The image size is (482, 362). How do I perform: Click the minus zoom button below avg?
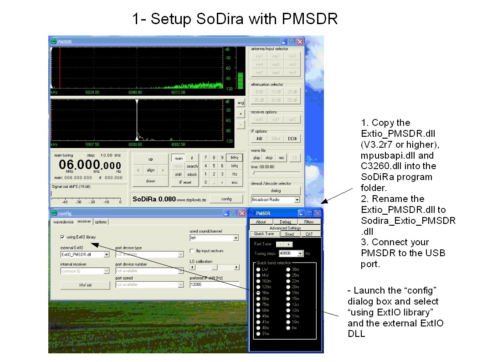point(241,124)
